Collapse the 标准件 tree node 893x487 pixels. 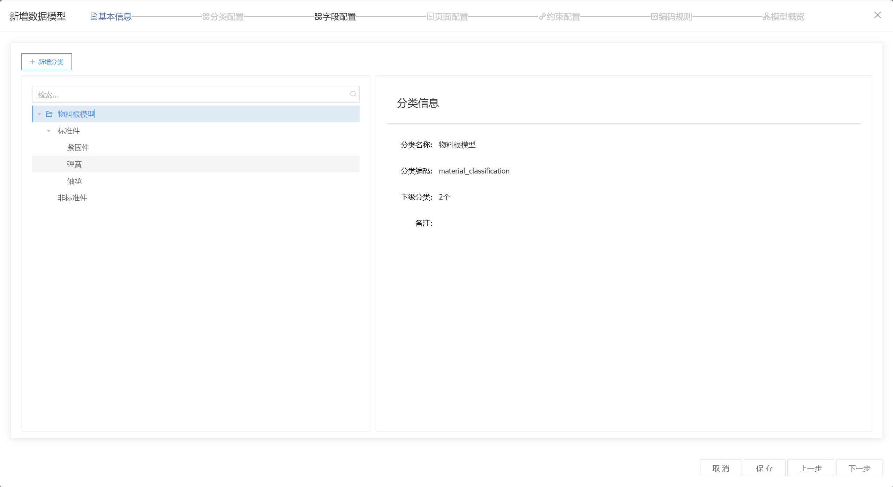coord(49,131)
